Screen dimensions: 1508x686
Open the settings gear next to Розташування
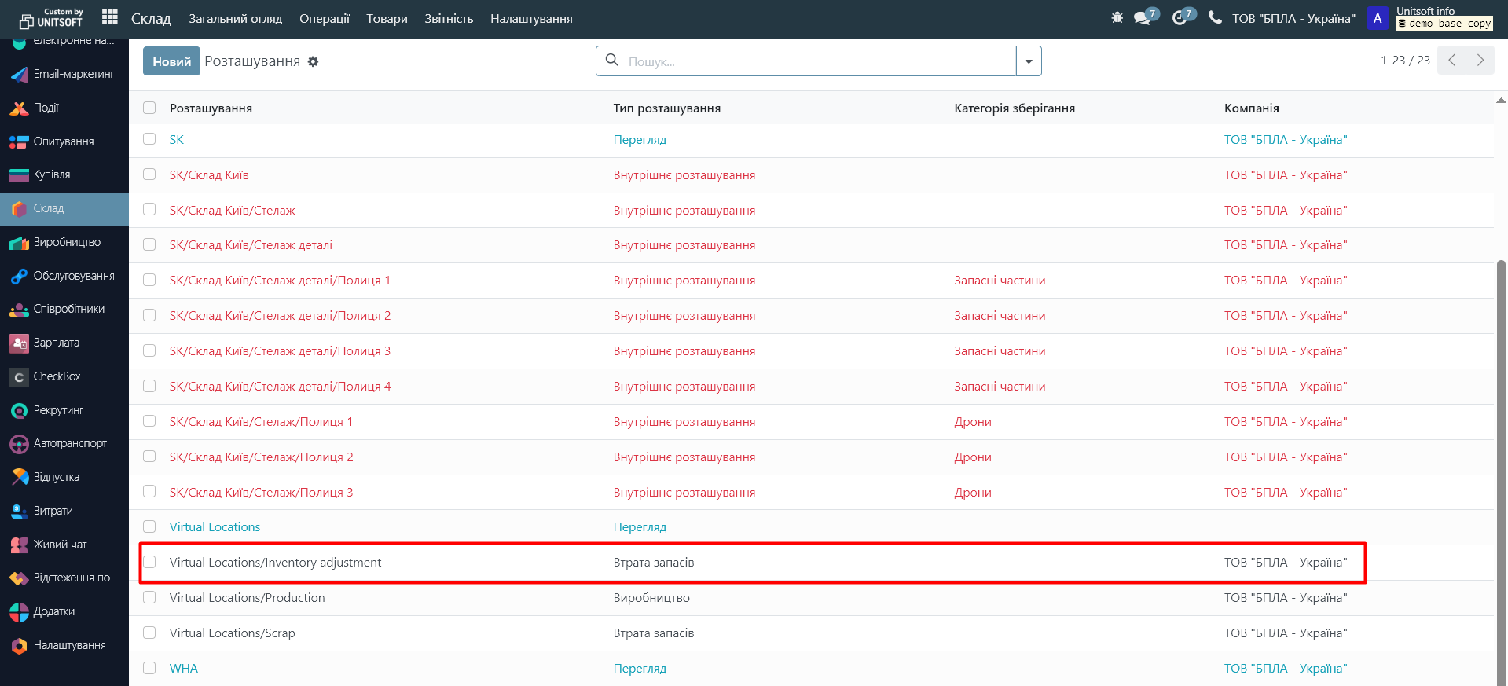tap(313, 61)
